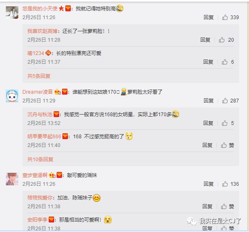The width and height of the screenshot is (249, 232).
Task: Click thumbs-up on 我喜欢赵英博's reply
Action: (226, 40)
